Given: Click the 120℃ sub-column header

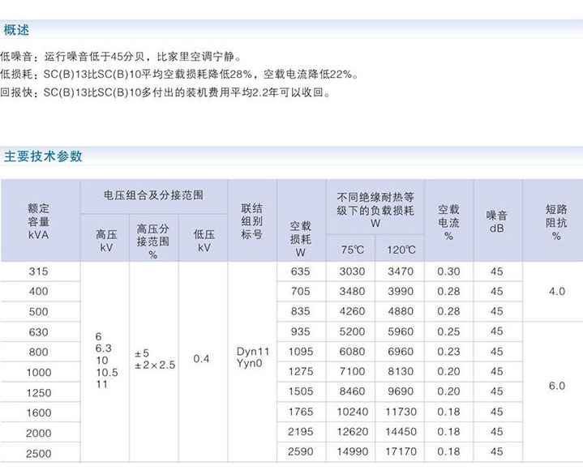Looking at the screenshot, I should tap(400, 249).
